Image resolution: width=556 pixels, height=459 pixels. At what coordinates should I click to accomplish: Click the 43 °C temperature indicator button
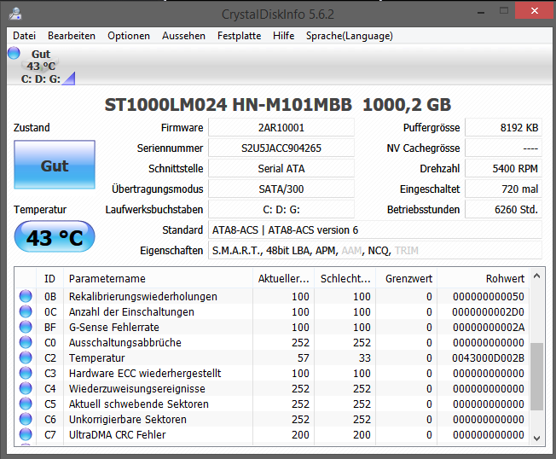point(55,237)
